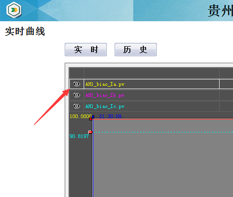Click red flag marker beside cyan dashed line
233x197 pixels.
[90, 132]
